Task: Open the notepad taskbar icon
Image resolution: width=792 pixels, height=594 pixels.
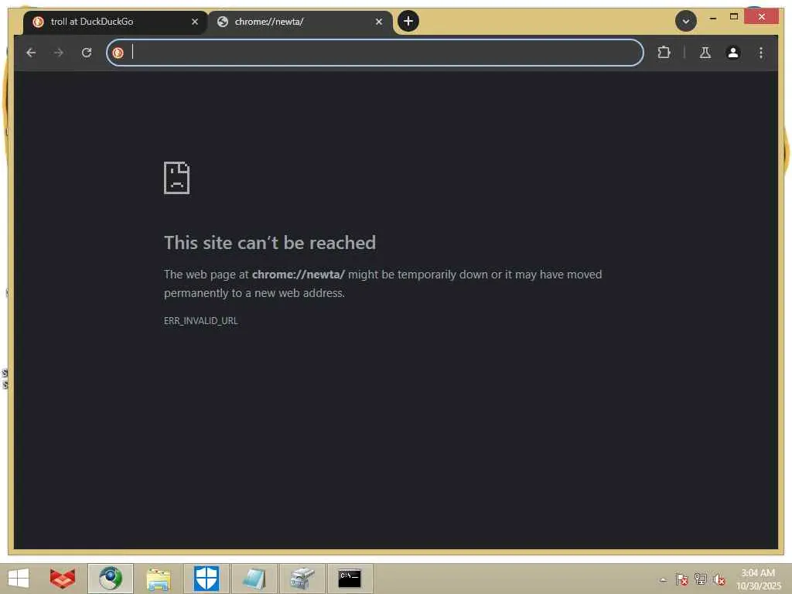Action: click(x=254, y=579)
